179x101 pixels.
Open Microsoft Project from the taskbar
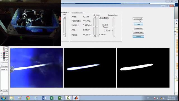(x=60, y=98)
